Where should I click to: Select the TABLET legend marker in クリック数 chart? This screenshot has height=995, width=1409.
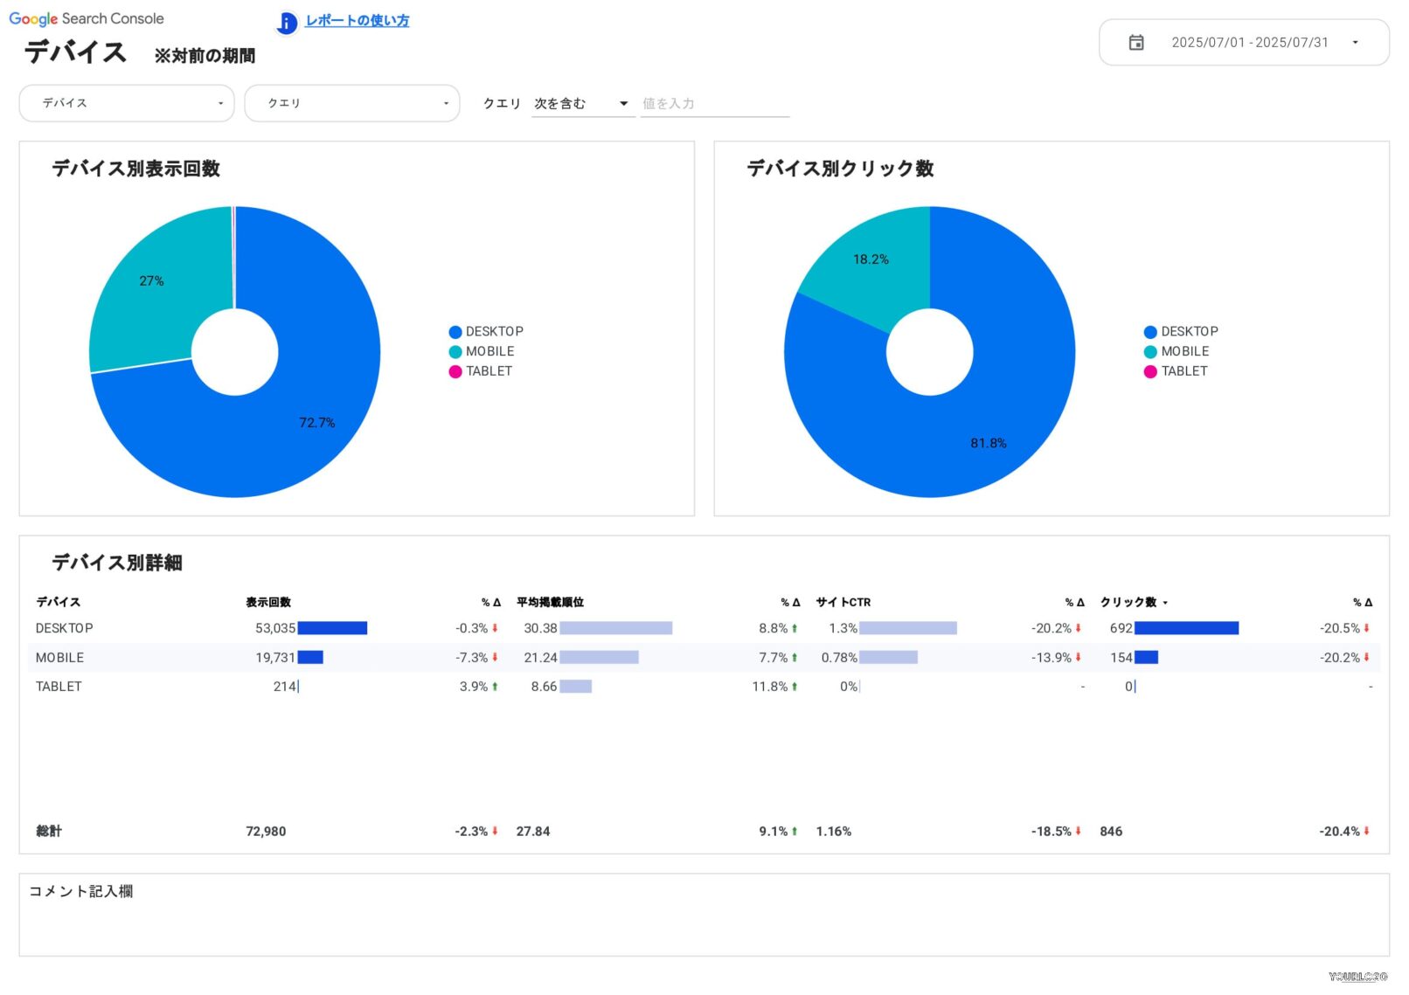(x=1149, y=371)
